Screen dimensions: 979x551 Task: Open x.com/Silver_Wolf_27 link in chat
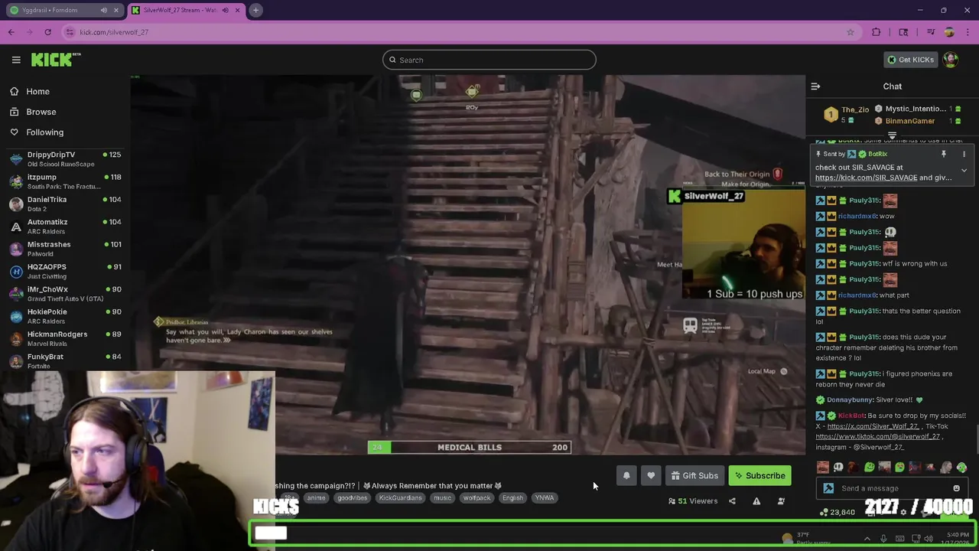pyautogui.click(x=873, y=426)
